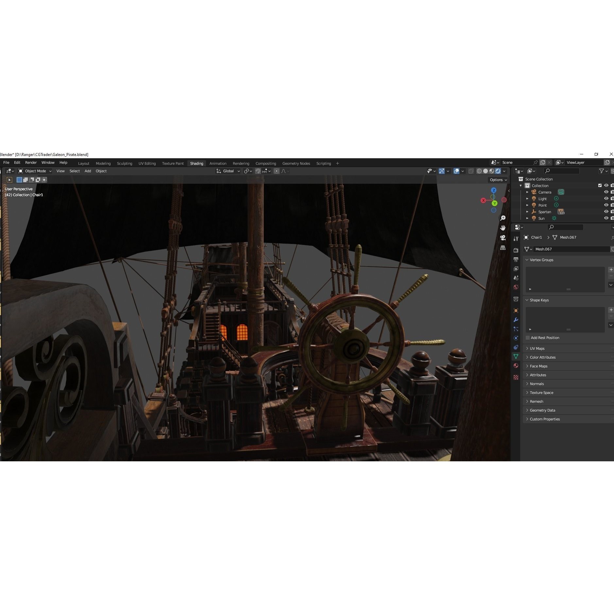This screenshot has height=614, width=614.
Task: Open the Object Mode dropdown
Action: tap(35, 171)
